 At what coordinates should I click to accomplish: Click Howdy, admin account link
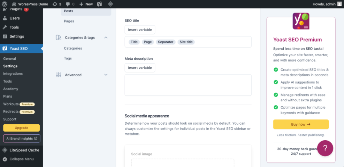pyautogui.click(x=324, y=4)
